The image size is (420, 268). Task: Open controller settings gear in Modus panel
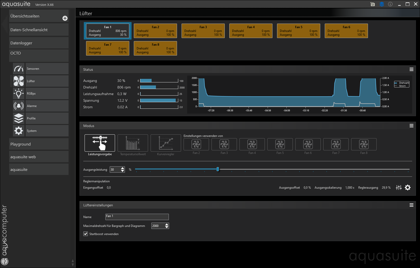(x=408, y=188)
